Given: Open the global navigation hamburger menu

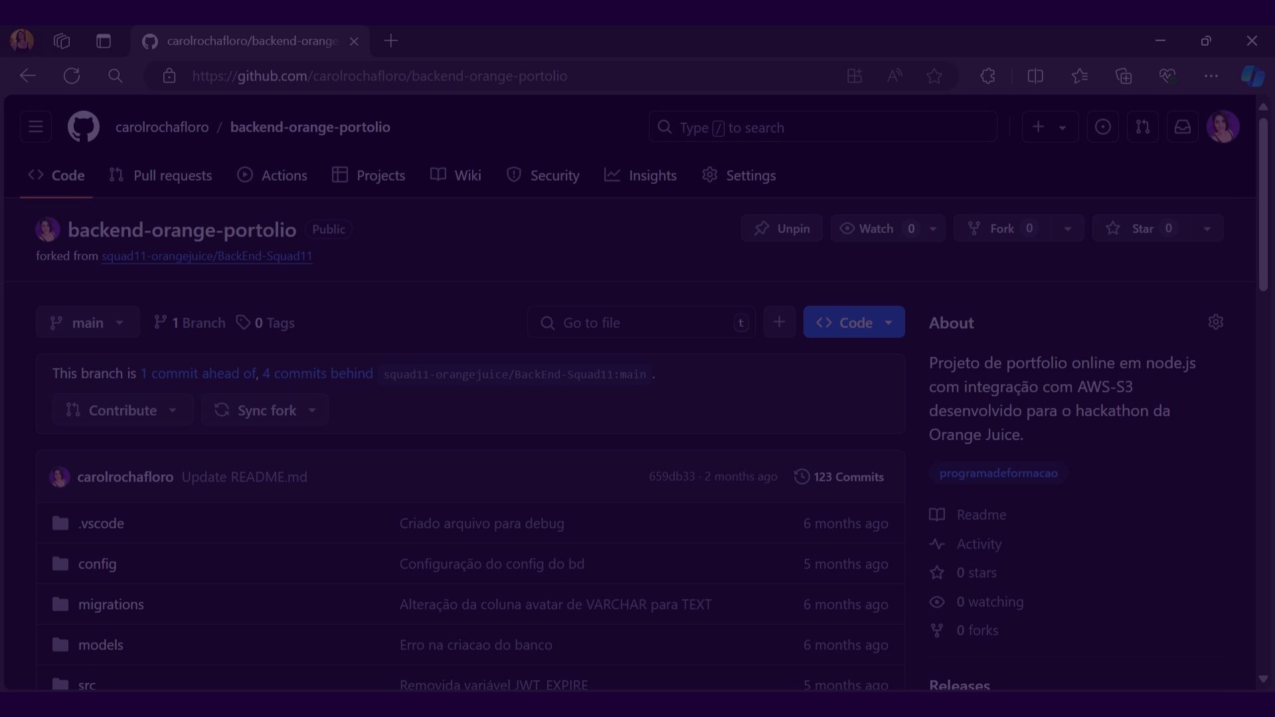Looking at the screenshot, I should [x=36, y=127].
